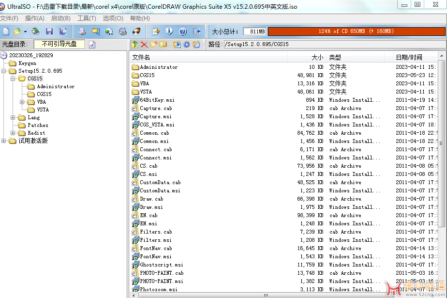Image resolution: width=447 pixels, height=298 pixels.
Task: Expand the Redist tree node
Action: [13, 133]
